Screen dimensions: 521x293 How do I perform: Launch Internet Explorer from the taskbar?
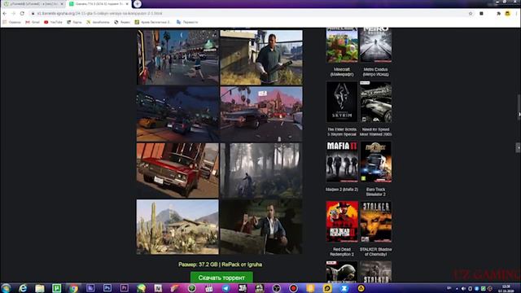coord(23,288)
